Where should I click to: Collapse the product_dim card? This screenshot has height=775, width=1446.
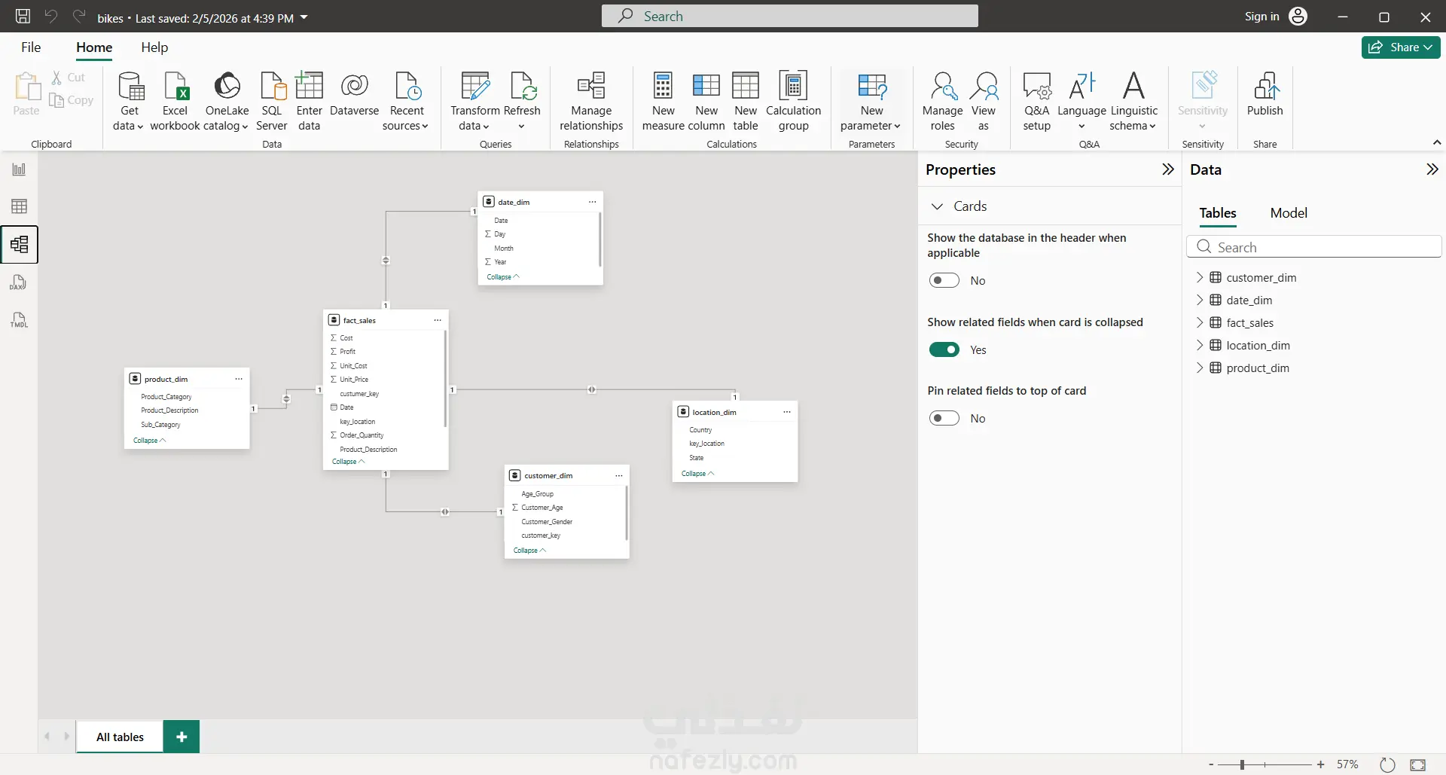coord(149,441)
